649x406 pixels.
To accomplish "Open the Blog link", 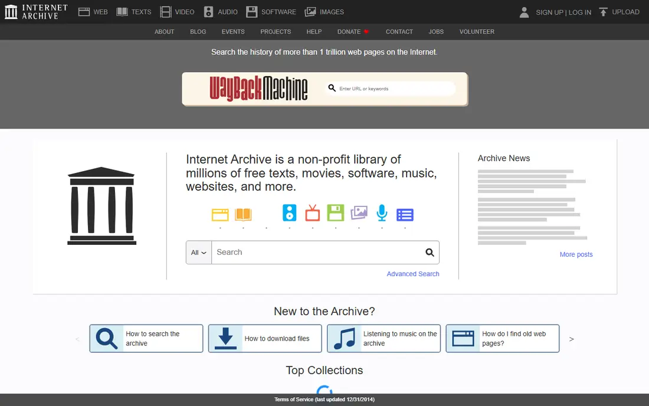I will click(198, 32).
